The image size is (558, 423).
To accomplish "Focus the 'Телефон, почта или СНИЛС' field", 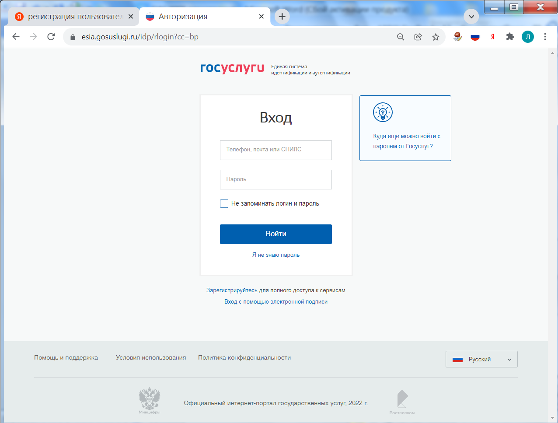I will click(276, 150).
